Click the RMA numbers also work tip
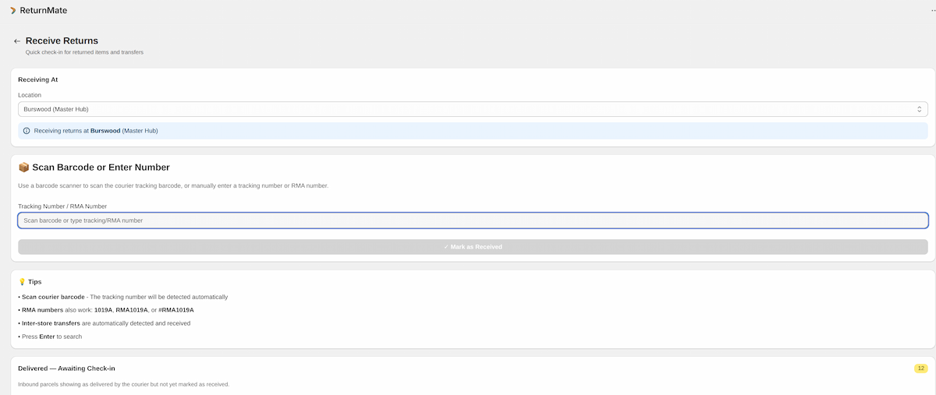Image resolution: width=936 pixels, height=395 pixels. point(106,310)
